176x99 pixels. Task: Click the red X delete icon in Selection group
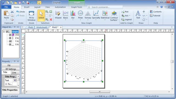pos(51,19)
